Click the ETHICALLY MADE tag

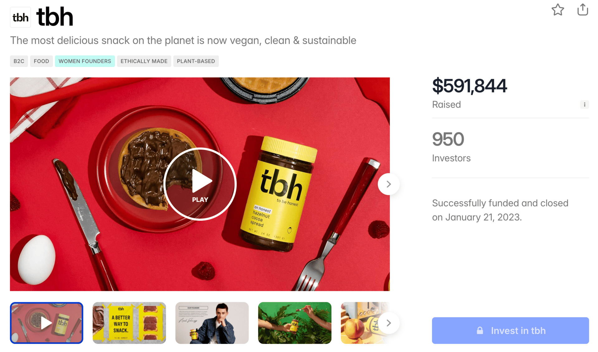tap(144, 61)
